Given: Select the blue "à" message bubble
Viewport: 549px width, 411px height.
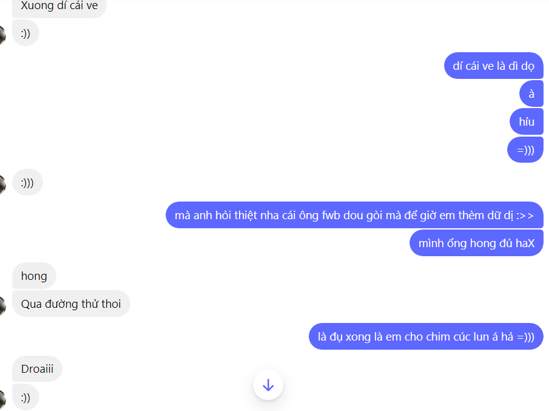Looking at the screenshot, I should pyautogui.click(x=531, y=93).
